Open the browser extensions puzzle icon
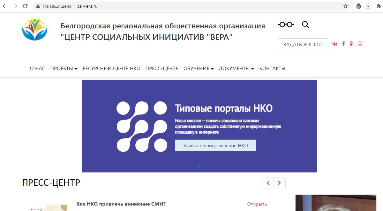 coord(379,6)
